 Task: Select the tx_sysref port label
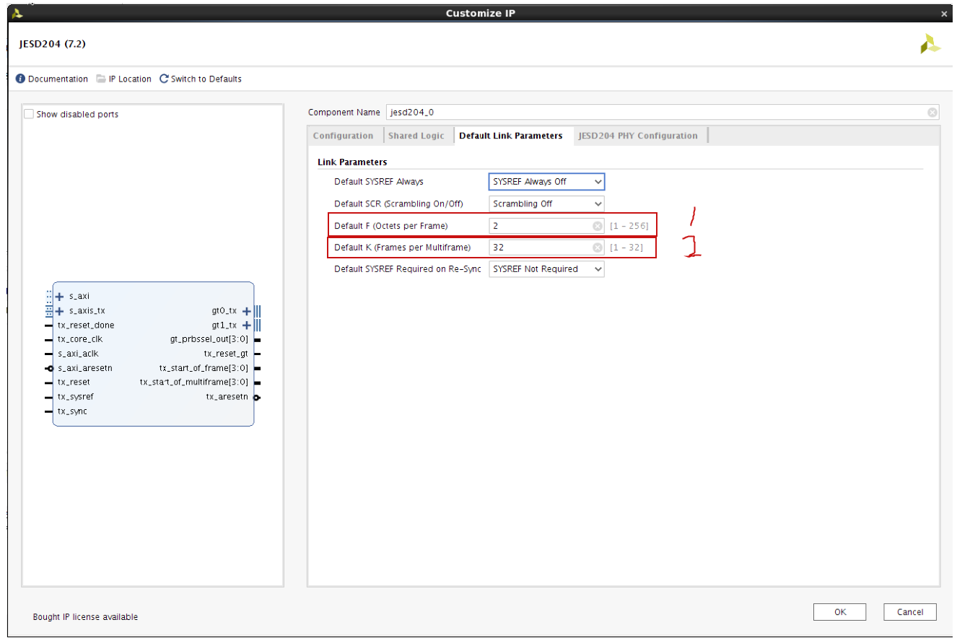[76, 397]
